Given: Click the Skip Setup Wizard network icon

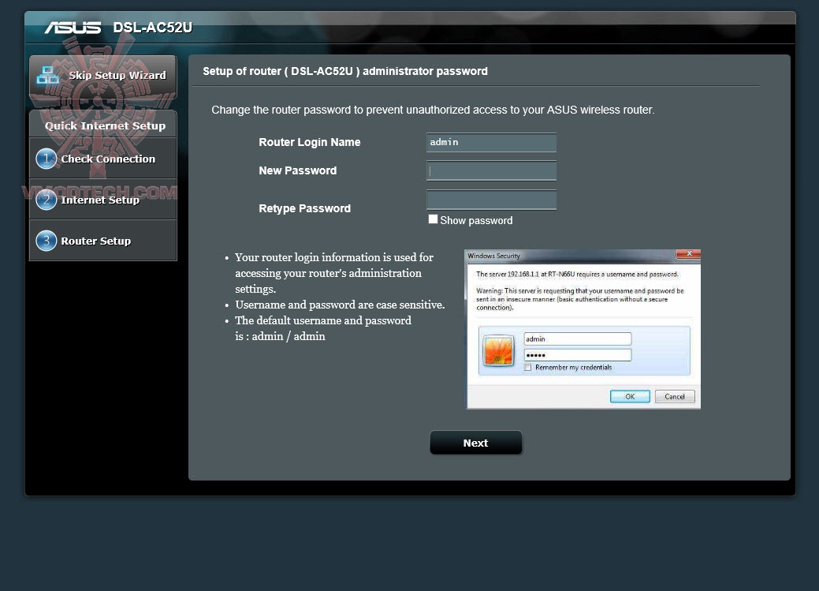Looking at the screenshot, I should [x=47, y=75].
